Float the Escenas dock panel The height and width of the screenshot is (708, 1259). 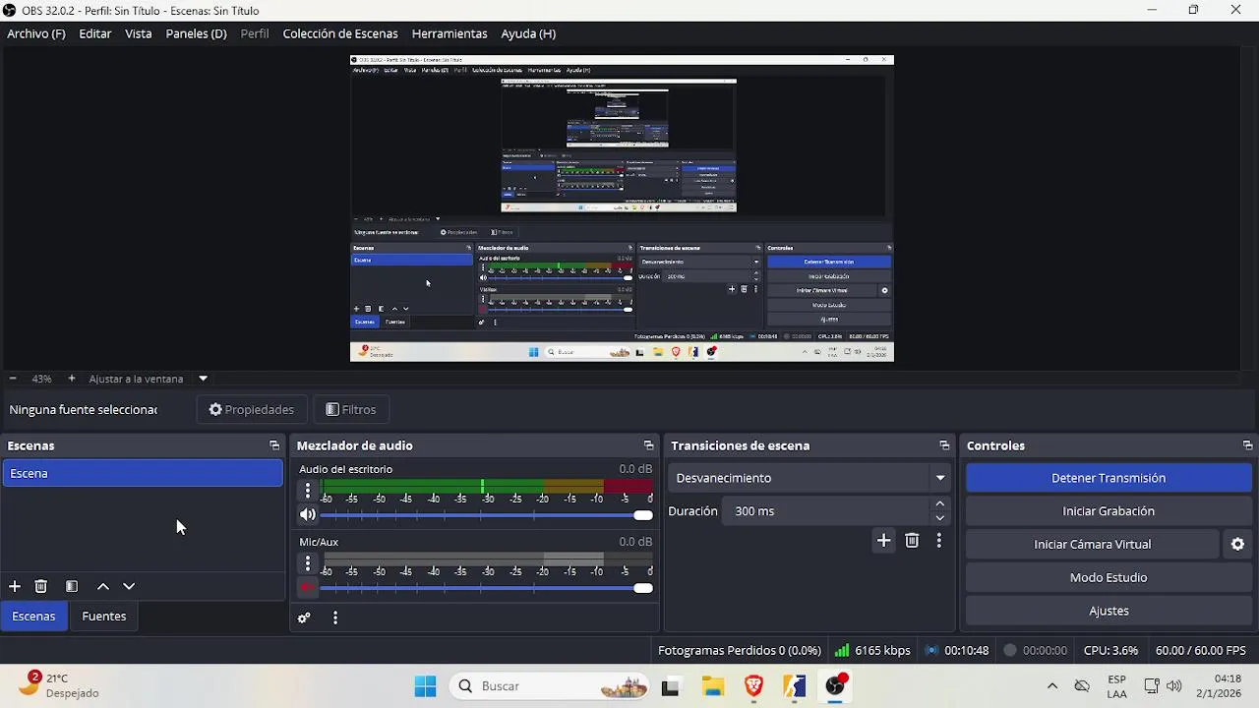pos(274,445)
